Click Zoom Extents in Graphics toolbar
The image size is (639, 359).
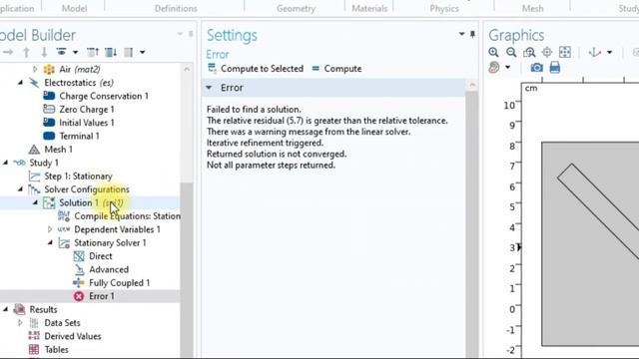click(x=565, y=52)
